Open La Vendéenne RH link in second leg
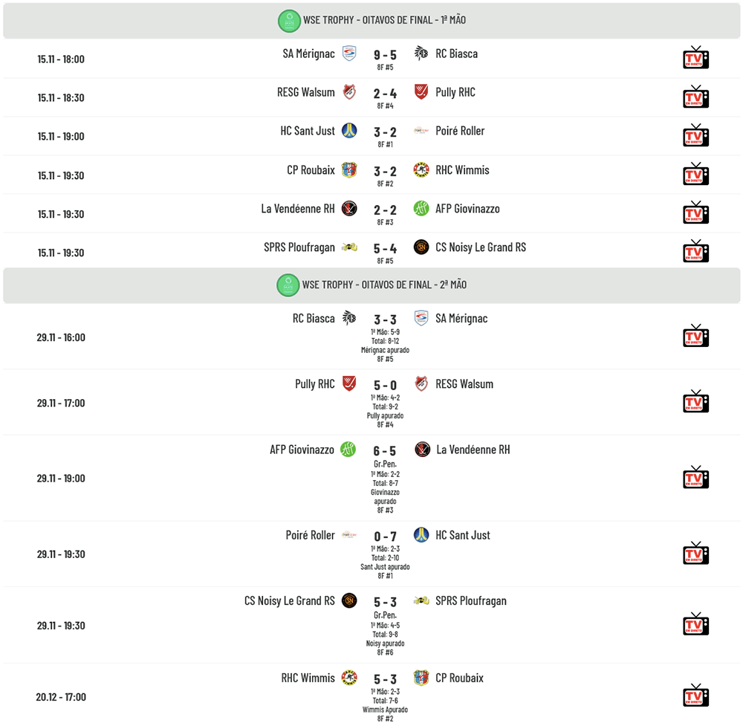This screenshot has height=726, width=743. (473, 450)
